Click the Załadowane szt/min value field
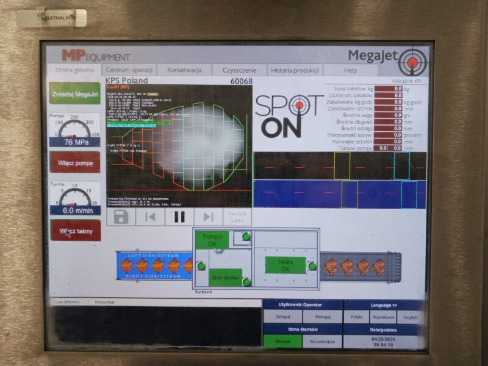This screenshot has height=366, width=488. 388,109
